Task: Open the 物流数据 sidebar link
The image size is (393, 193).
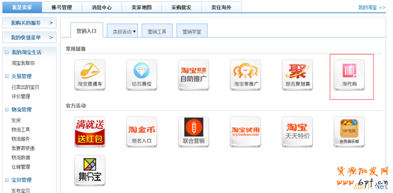Action: (21, 158)
